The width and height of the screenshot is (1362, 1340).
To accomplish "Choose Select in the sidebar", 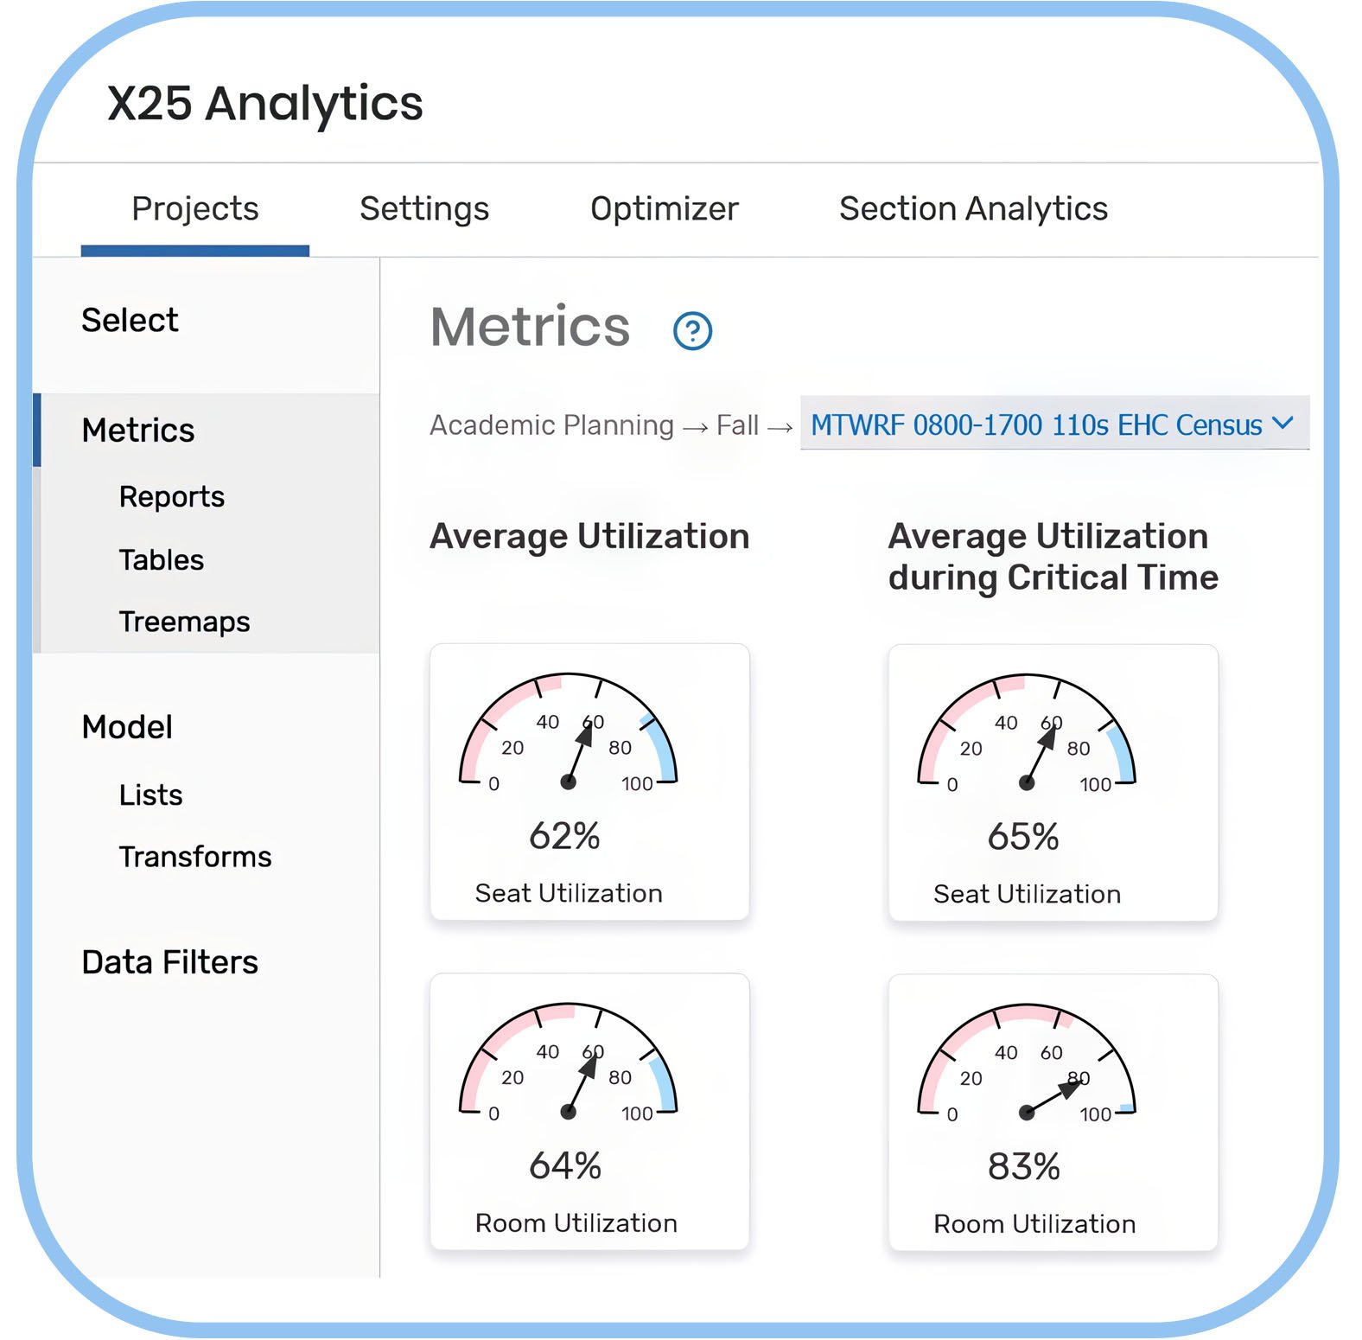I will 130,320.
